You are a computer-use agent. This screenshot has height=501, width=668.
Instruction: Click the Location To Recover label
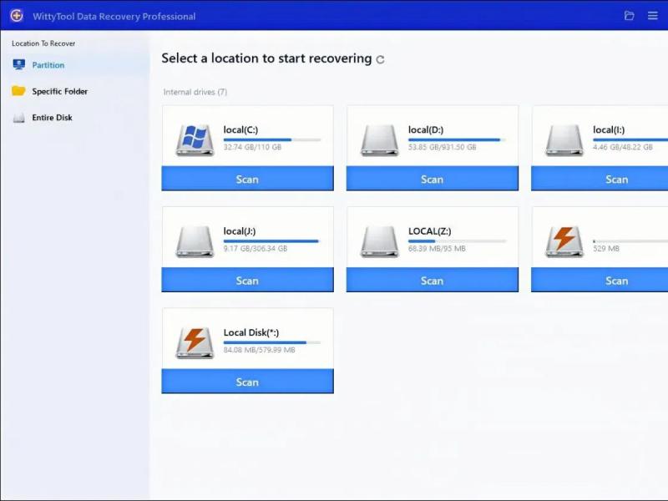[43, 43]
